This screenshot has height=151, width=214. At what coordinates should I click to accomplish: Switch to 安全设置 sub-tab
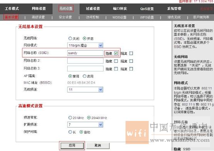tap(65, 17)
